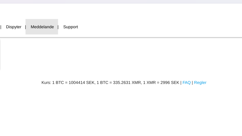The height and width of the screenshot is (136, 242).
Task: Open the FAQ link
Action: click(186, 83)
